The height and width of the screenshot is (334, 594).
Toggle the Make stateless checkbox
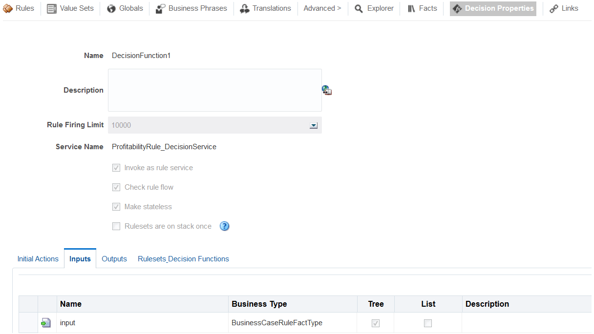click(x=116, y=207)
